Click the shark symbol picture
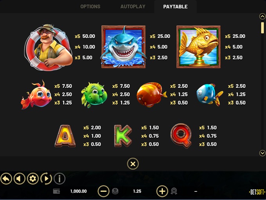Image resolution: width=266 pixels, height=200 pixels. tap(123, 47)
